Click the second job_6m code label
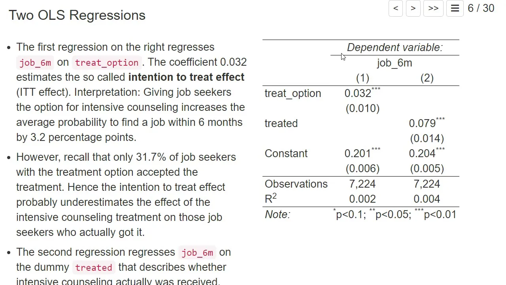This screenshot has width=506, height=285. [x=197, y=253]
